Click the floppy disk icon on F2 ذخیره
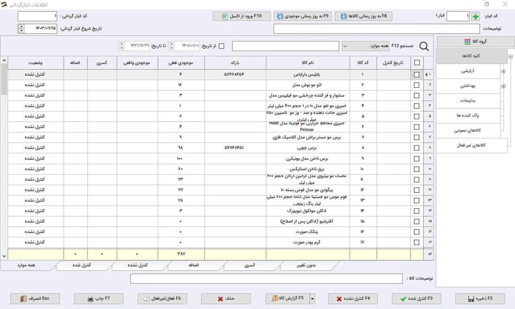This screenshot has height=309, width=515. pyautogui.click(x=471, y=299)
